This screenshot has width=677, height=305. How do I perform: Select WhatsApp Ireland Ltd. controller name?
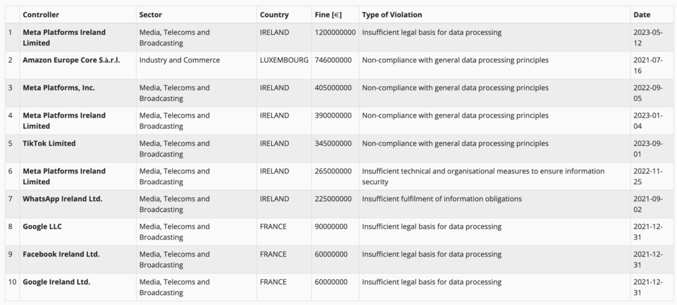pos(63,199)
